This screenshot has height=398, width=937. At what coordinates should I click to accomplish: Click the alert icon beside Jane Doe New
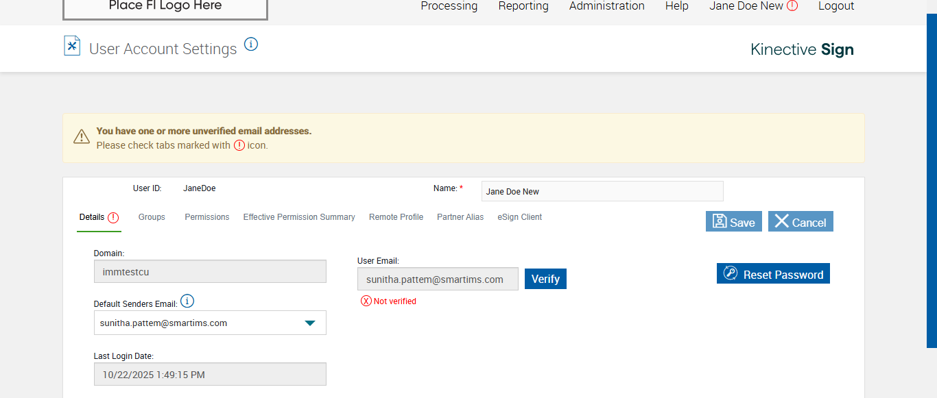[x=792, y=6]
